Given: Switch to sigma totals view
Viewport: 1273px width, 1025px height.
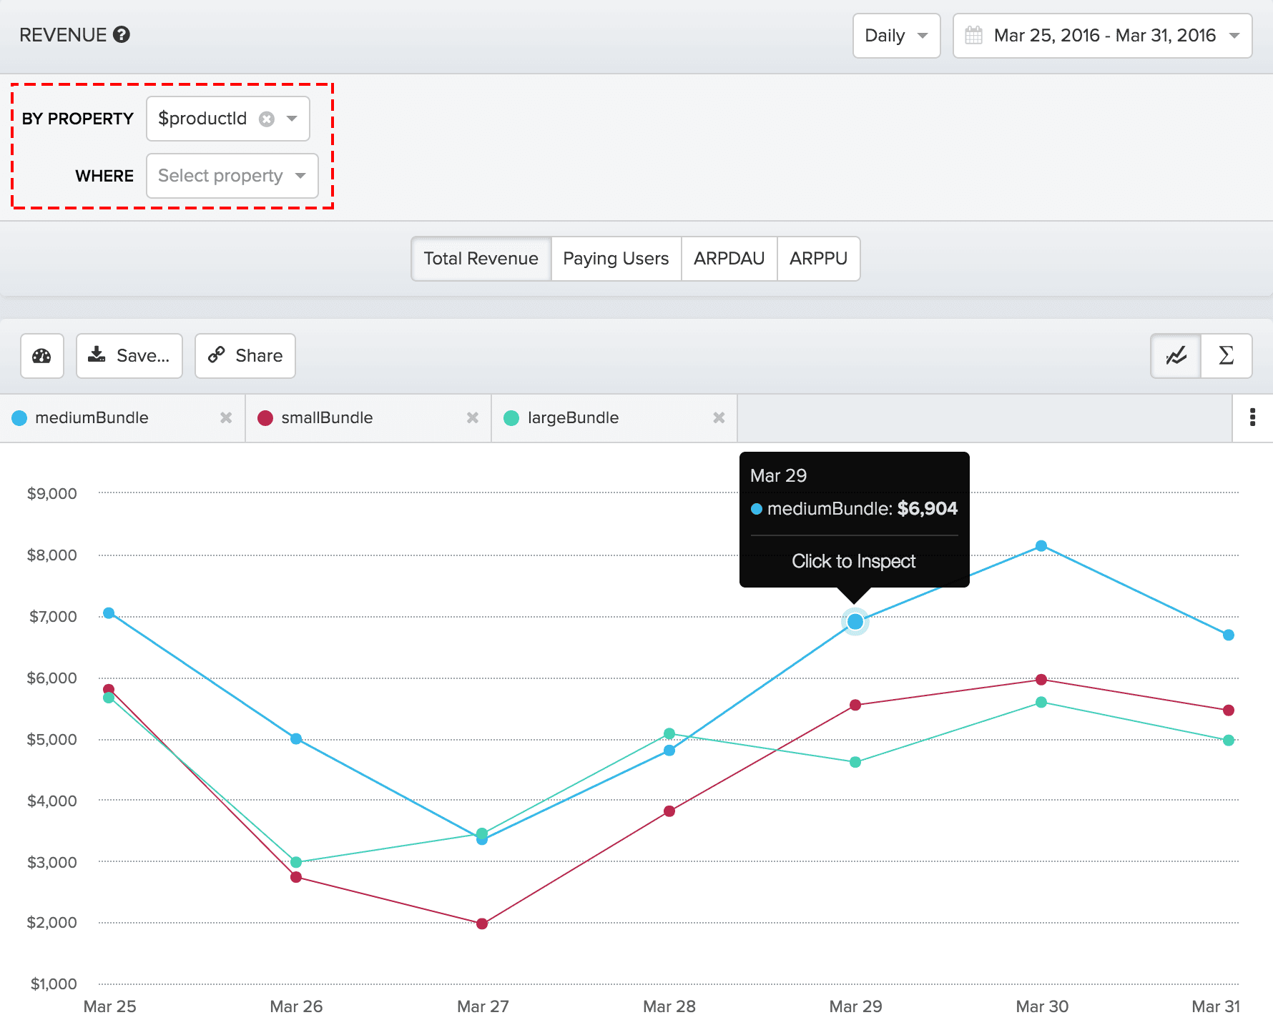Looking at the screenshot, I should click(1226, 356).
